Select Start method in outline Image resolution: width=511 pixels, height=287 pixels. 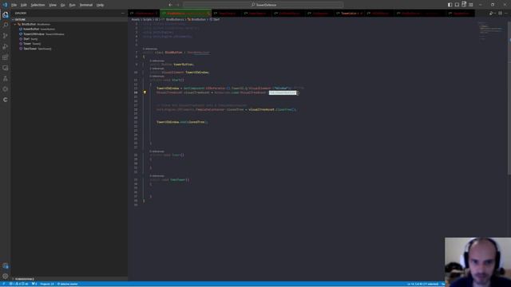coord(29,39)
